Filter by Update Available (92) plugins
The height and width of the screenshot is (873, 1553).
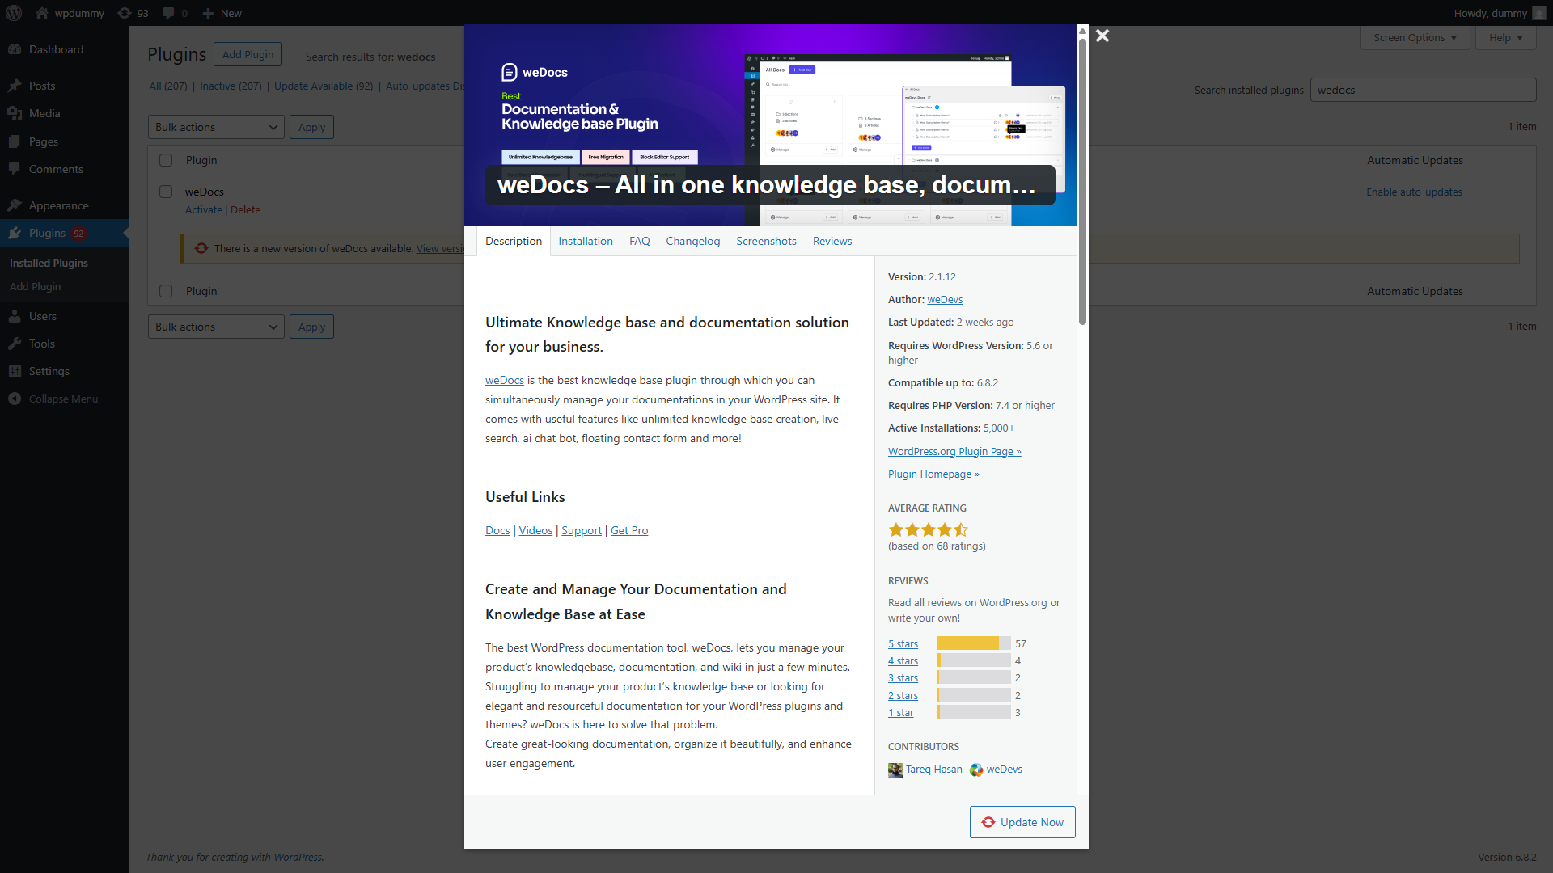[324, 86]
